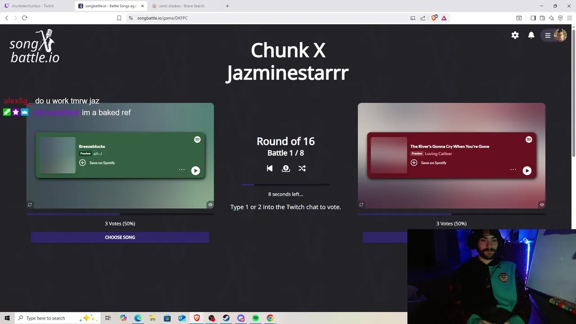Screen dimensions: 576x324
Task: Click the taskbar search box
Action: point(58,318)
